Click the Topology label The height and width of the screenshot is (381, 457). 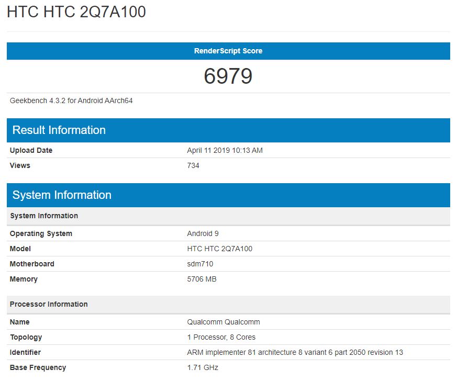click(x=26, y=338)
